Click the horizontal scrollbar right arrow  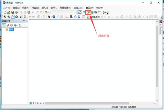click(x=154, y=103)
